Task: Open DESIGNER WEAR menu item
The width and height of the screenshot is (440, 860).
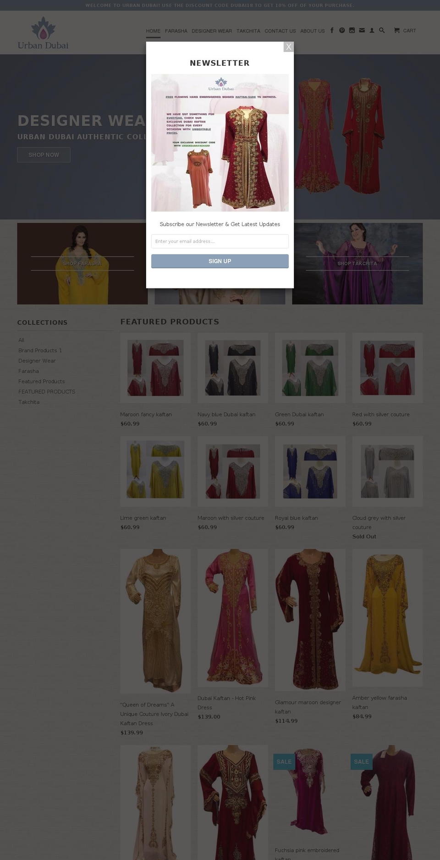Action: 212,31
